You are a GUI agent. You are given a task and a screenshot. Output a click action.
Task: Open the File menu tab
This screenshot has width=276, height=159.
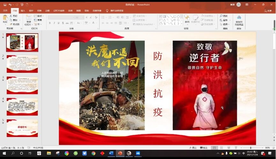[5, 11]
